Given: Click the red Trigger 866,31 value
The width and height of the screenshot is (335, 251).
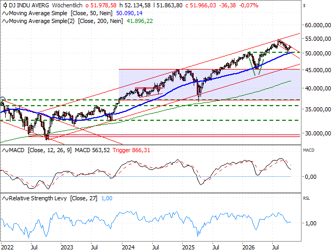Looking at the screenshot, I should [x=131, y=150].
